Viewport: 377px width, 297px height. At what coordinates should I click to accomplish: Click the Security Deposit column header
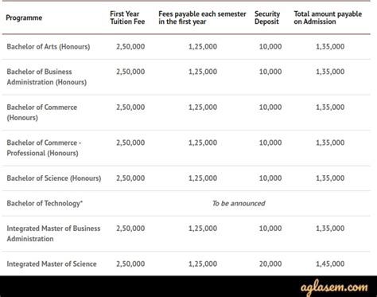pyautogui.click(x=267, y=18)
